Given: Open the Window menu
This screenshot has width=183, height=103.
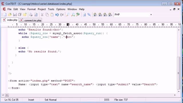Looking at the screenshot, I should click(72, 9).
